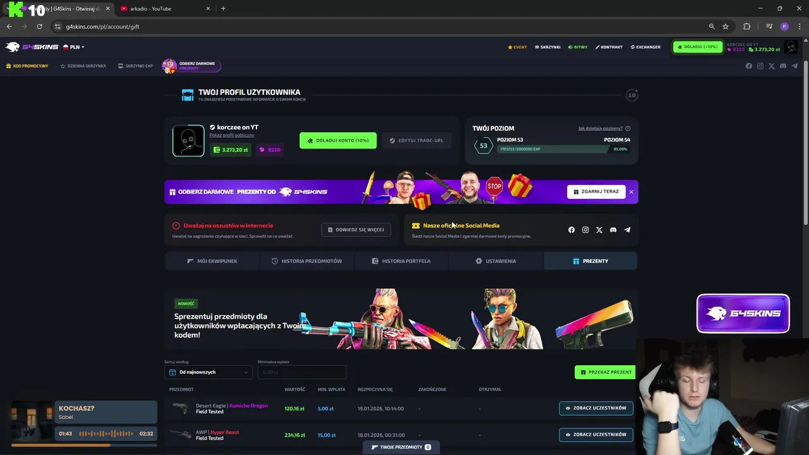Open X icon in Social Media card
Image resolution: width=809 pixels, height=455 pixels.
pyautogui.click(x=599, y=230)
